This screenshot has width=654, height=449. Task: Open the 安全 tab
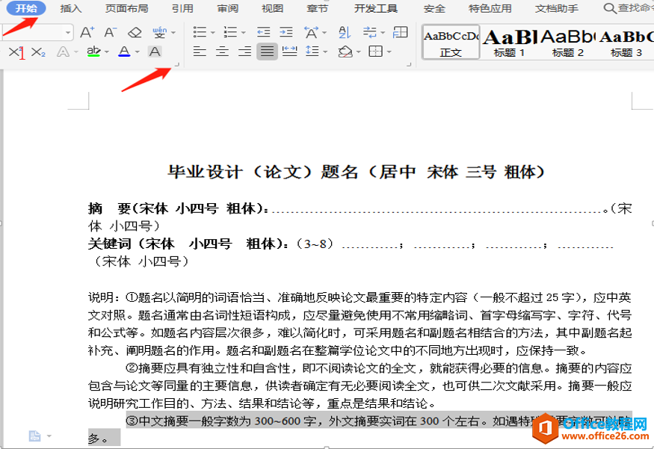(x=434, y=8)
